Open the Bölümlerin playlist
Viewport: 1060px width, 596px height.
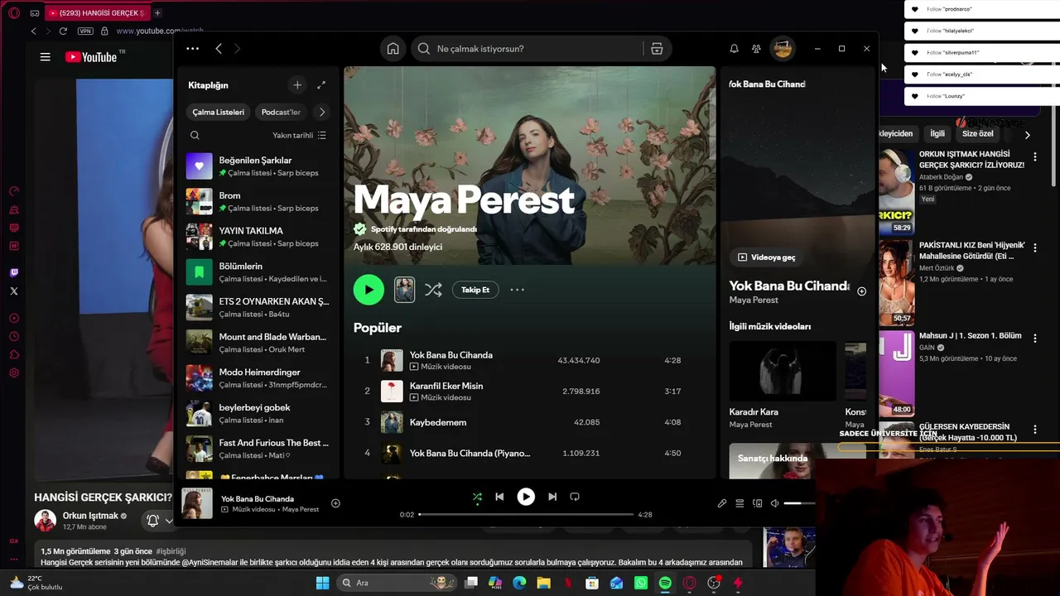point(258,272)
